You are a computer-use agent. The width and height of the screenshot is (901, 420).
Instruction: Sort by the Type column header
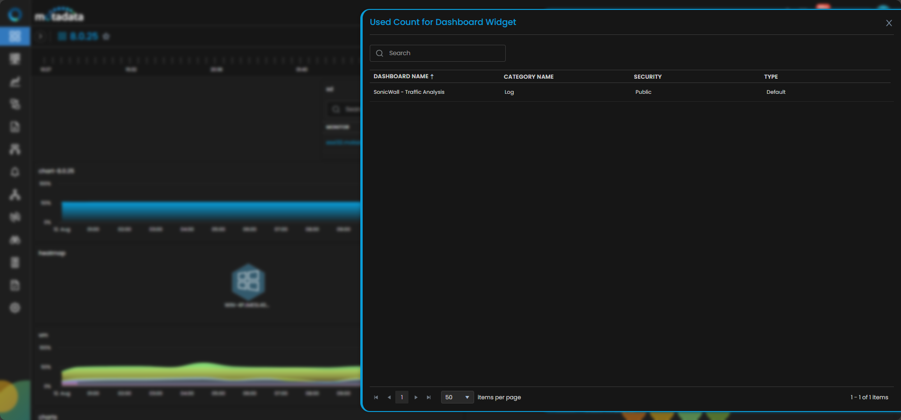click(x=771, y=77)
